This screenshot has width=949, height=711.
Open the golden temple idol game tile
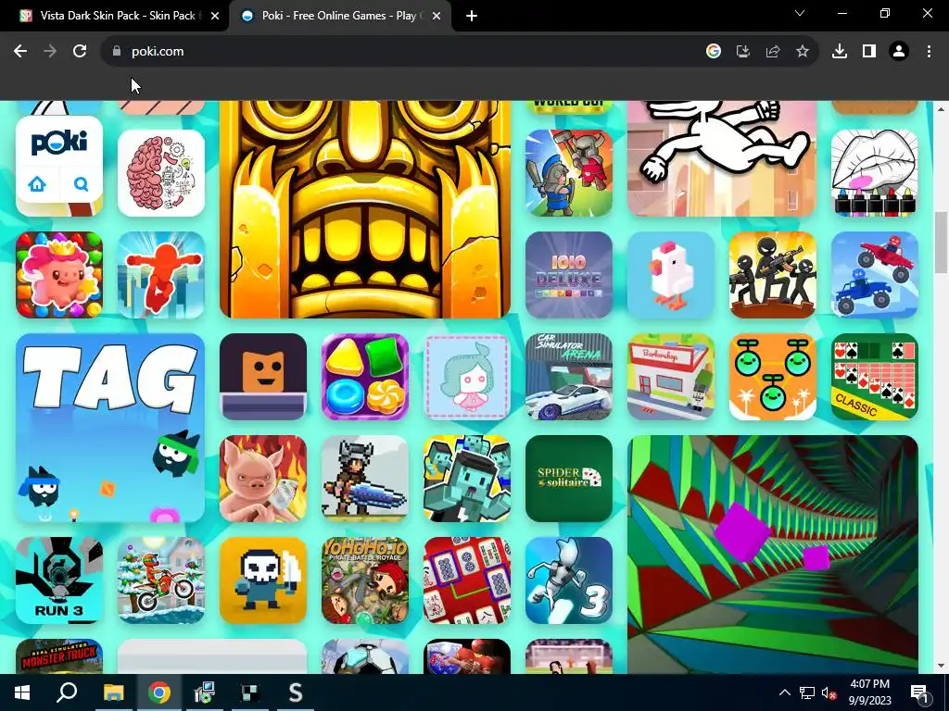365,209
